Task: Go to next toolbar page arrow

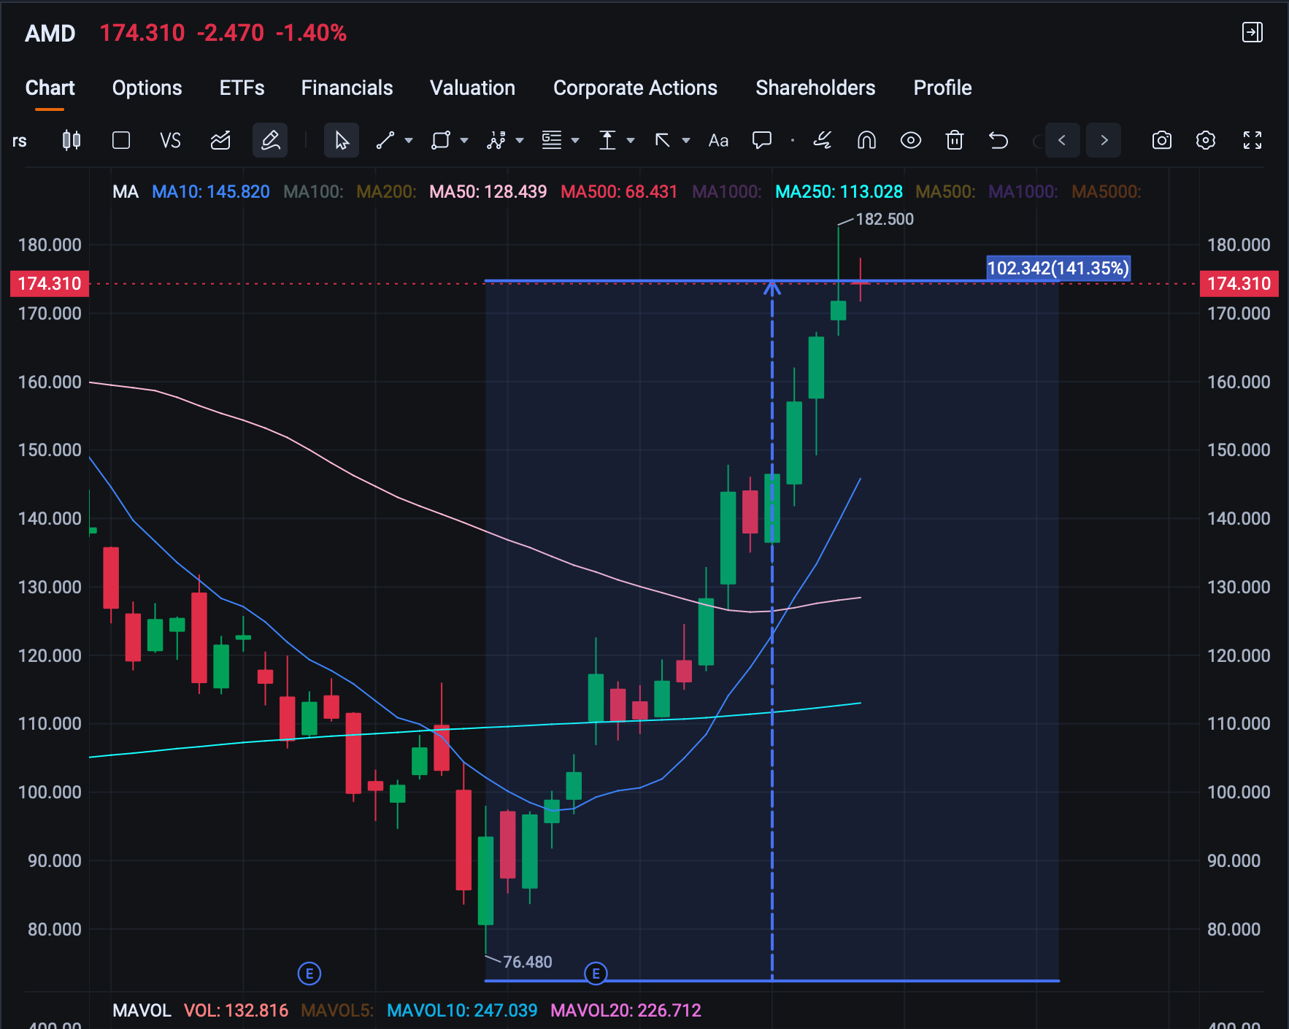Action: (1104, 140)
